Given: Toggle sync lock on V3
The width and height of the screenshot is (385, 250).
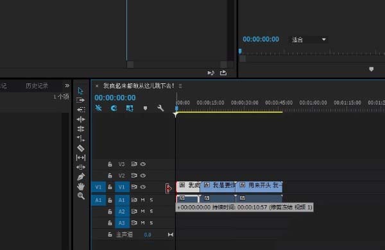Looking at the screenshot, I should [134, 164].
